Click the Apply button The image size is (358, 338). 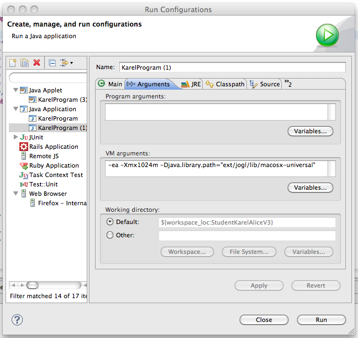click(x=259, y=285)
